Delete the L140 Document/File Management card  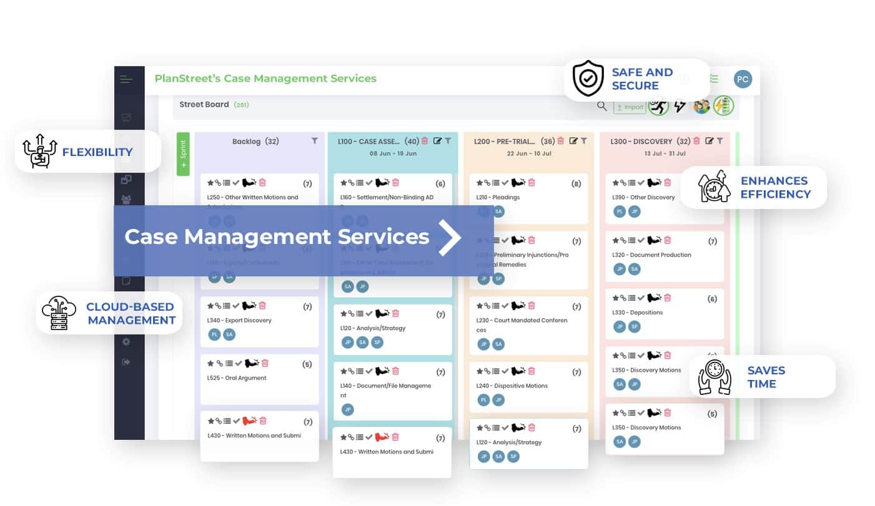395,371
